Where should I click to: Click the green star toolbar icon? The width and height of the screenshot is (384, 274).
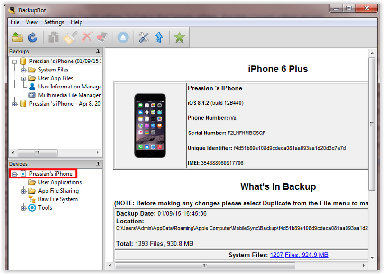pyautogui.click(x=179, y=37)
